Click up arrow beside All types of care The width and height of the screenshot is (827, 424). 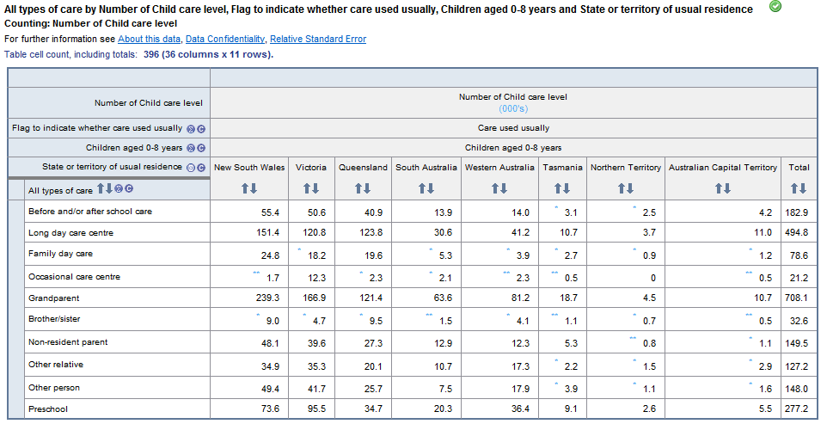click(101, 189)
